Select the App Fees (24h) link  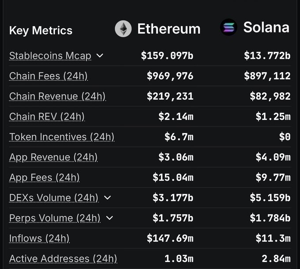tap(44, 177)
